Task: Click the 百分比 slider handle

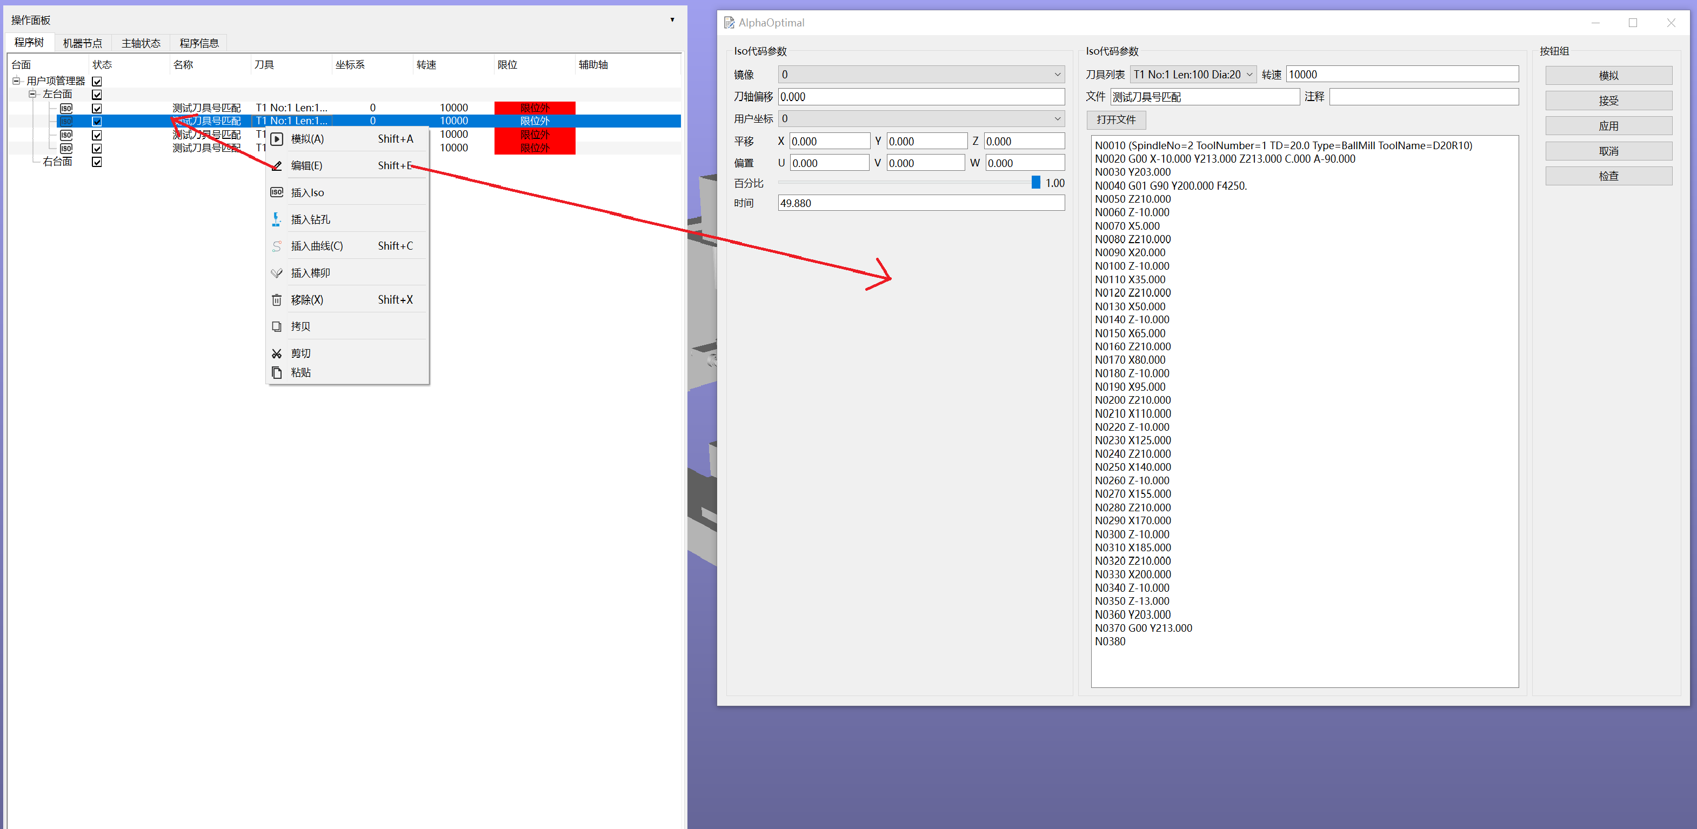Action: [1035, 183]
